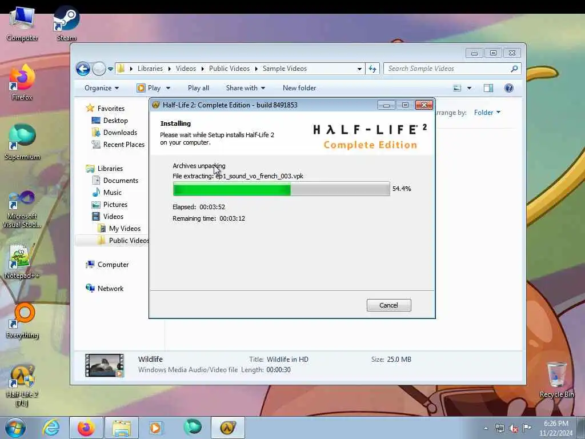Select Desktop in the navigation pane
585x439 pixels.
[x=110, y=121]
